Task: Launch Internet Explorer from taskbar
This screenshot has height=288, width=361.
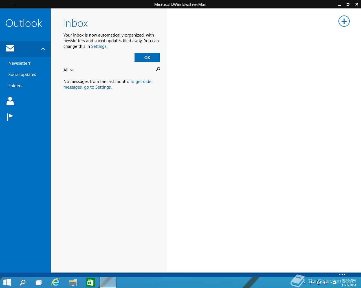Action: 56,282
